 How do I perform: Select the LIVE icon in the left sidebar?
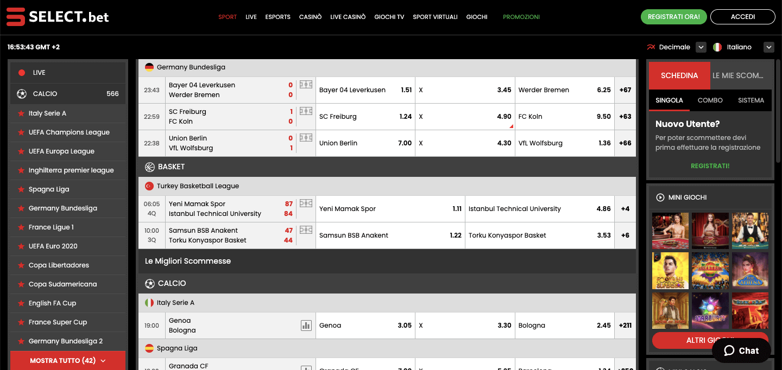(22, 72)
